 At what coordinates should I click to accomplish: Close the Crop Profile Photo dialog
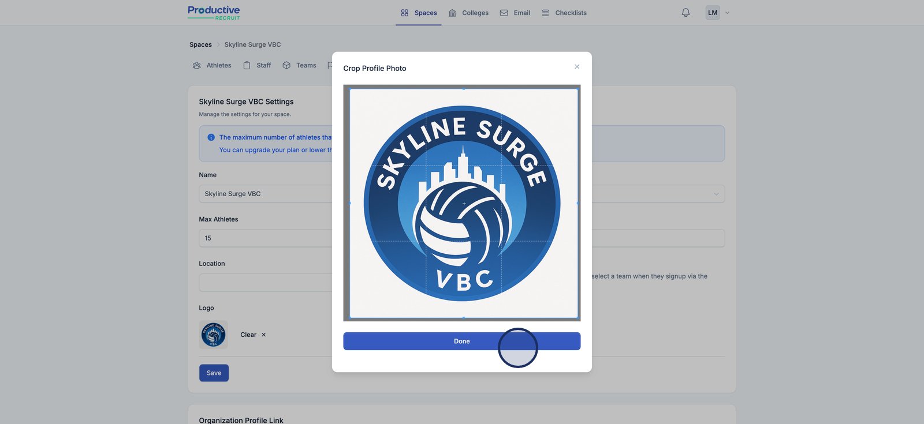pos(577,67)
